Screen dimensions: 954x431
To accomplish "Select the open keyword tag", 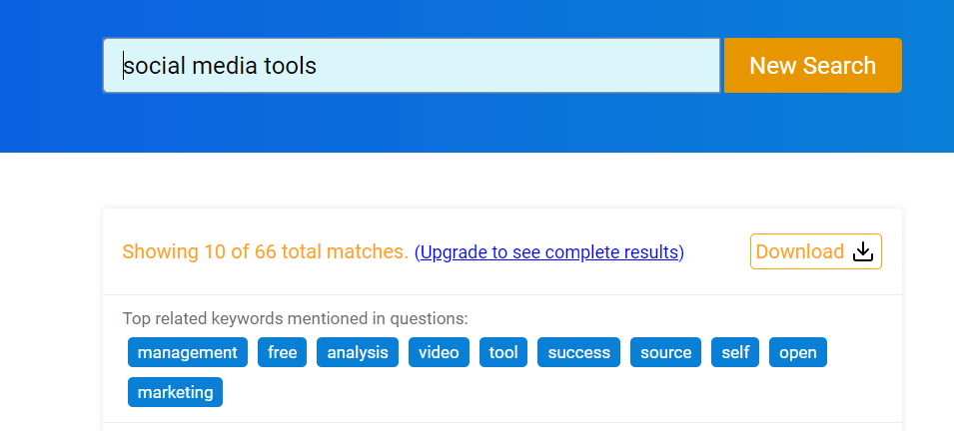I will (798, 352).
